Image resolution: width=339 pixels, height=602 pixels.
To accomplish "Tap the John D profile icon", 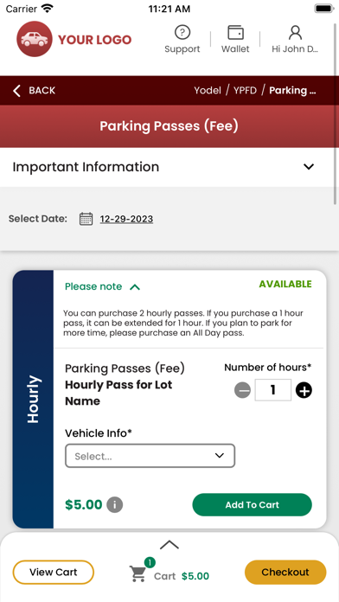I will (295, 33).
